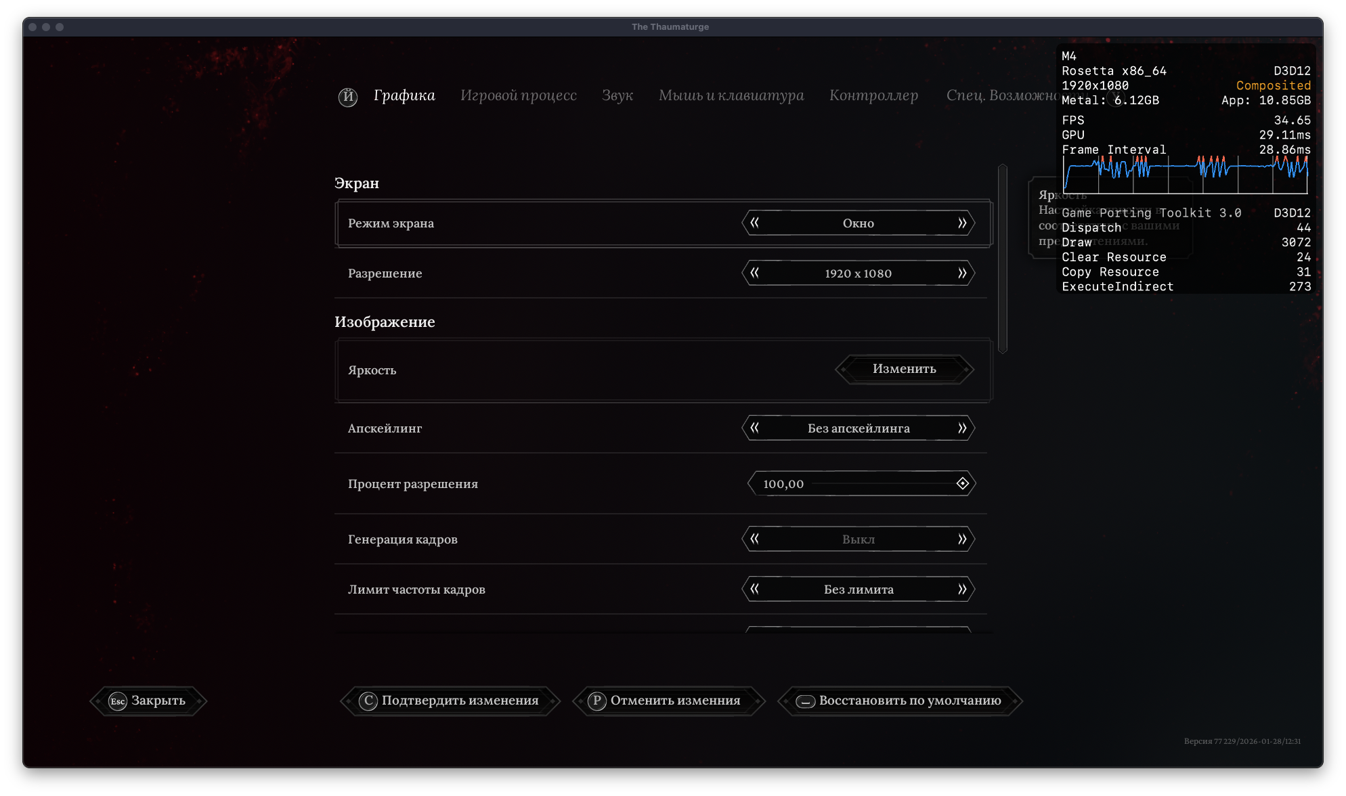
Task: Click the C key icon on confirm button
Action: pyautogui.click(x=368, y=701)
